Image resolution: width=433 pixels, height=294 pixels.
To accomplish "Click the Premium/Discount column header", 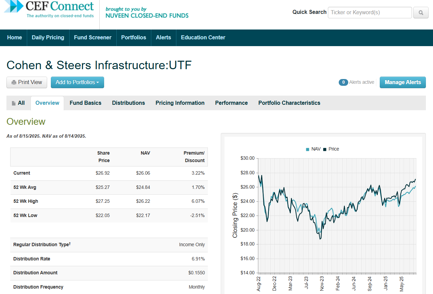I will coord(194,157).
